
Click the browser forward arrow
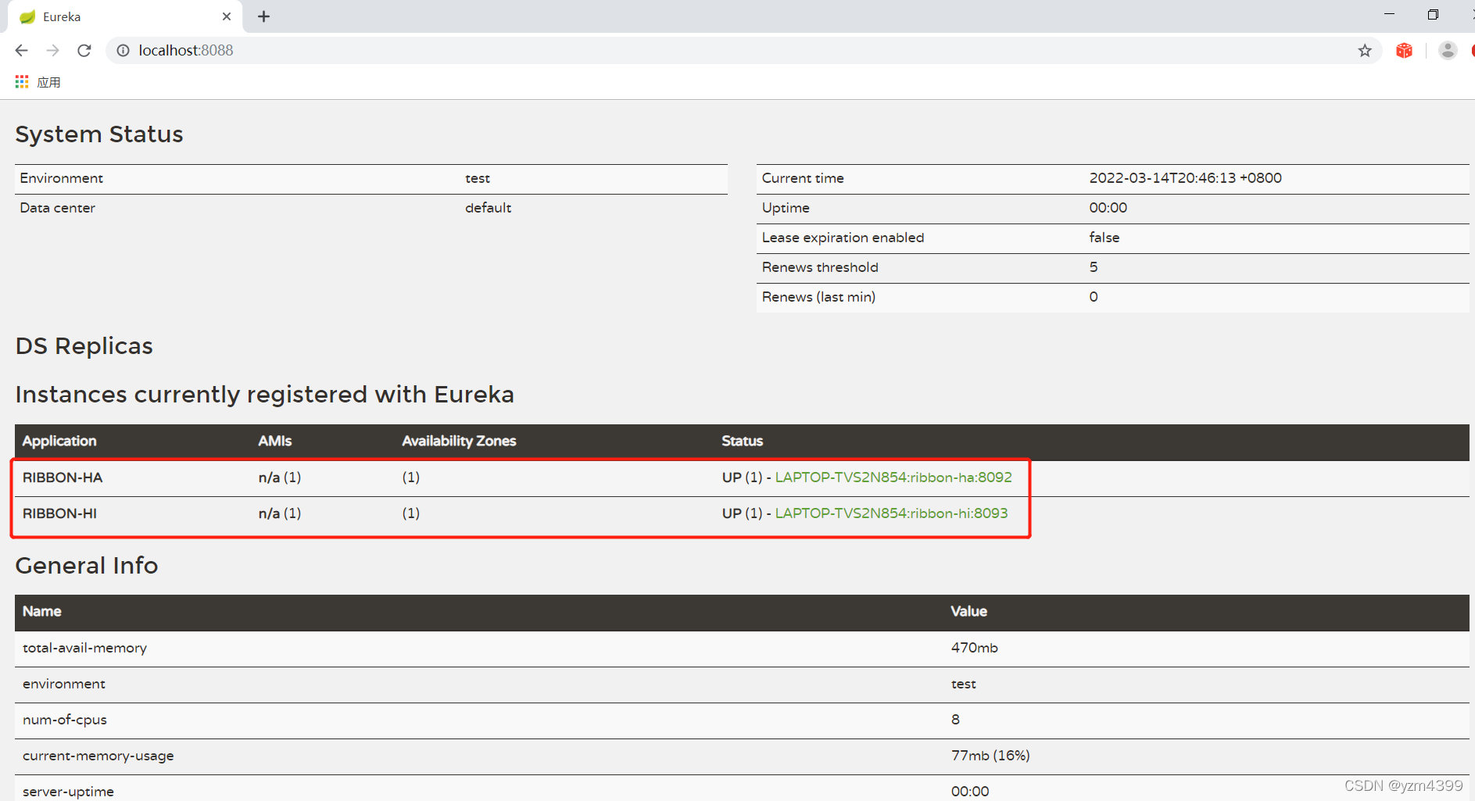click(x=52, y=50)
